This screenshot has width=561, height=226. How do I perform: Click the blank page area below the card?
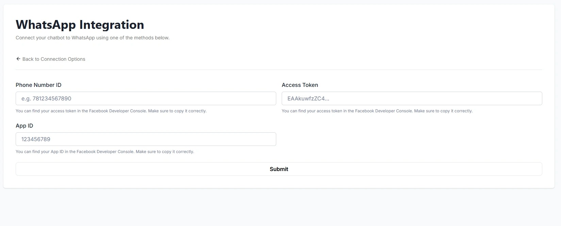(x=279, y=208)
